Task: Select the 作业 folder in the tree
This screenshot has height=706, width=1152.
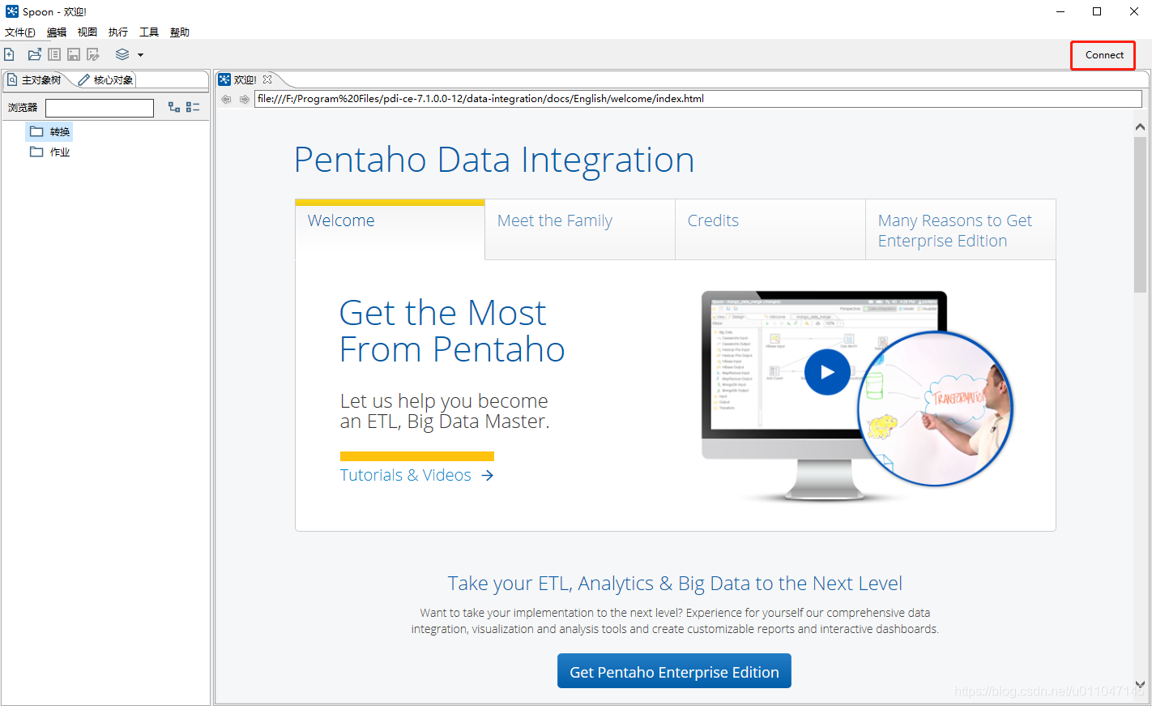Action: coord(50,152)
